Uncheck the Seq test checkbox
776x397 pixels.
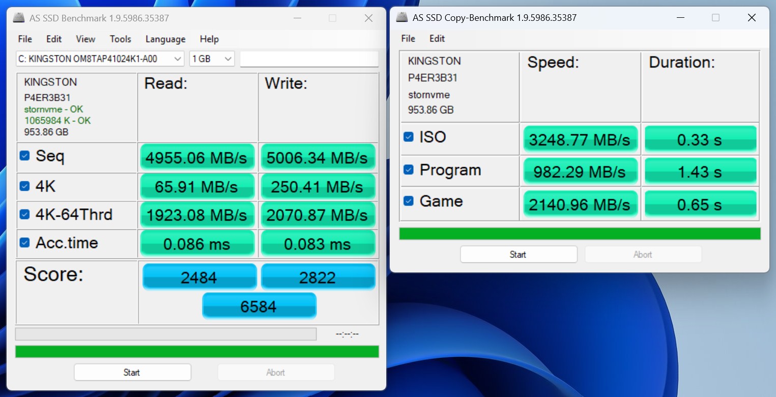click(x=24, y=156)
